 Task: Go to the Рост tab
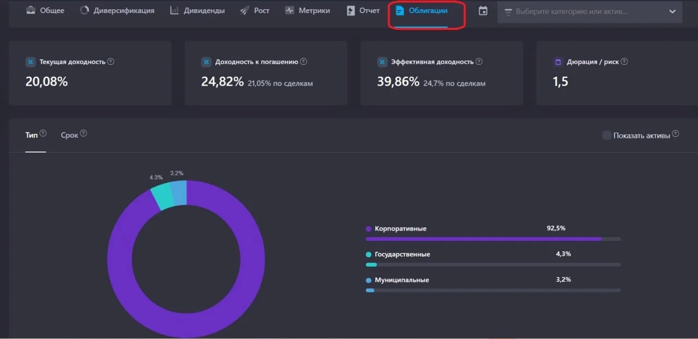[x=255, y=10]
